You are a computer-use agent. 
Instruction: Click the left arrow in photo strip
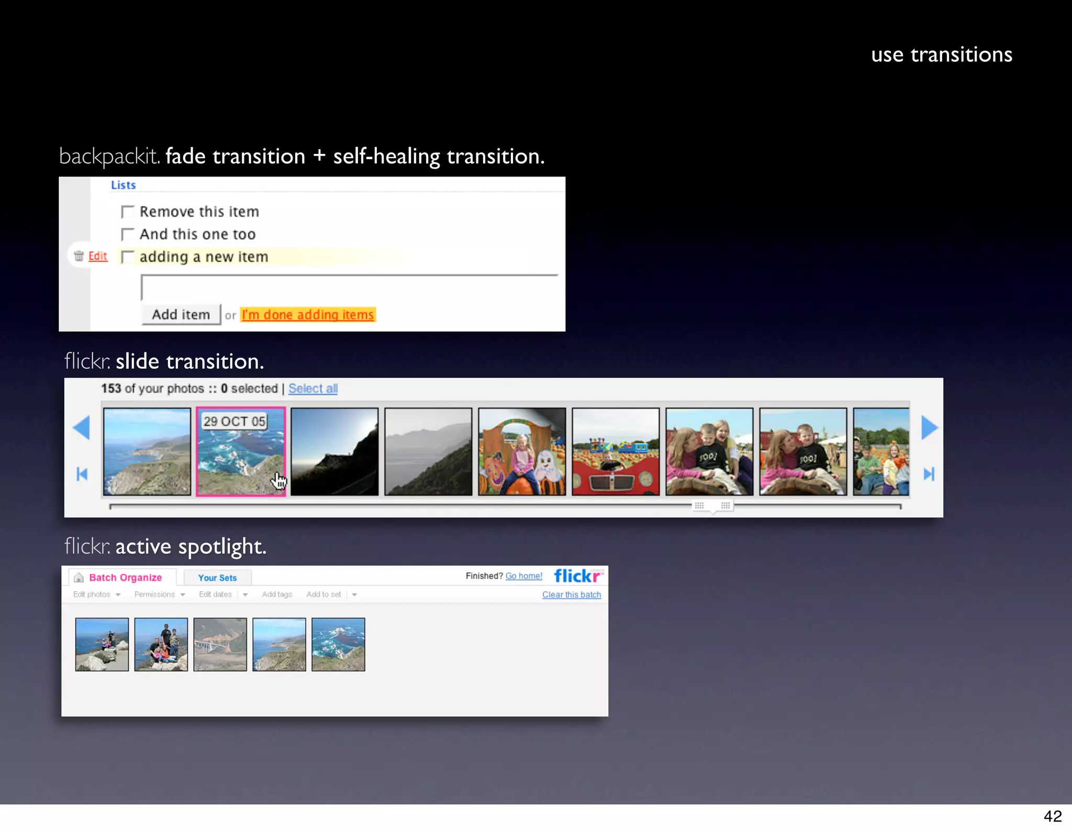(x=82, y=428)
